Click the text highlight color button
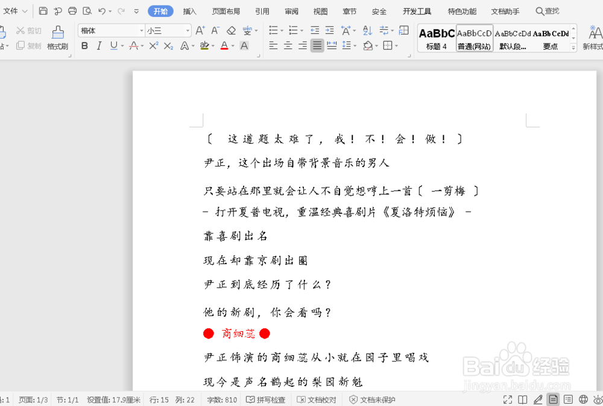The width and height of the screenshot is (603, 406). pyautogui.click(x=204, y=46)
